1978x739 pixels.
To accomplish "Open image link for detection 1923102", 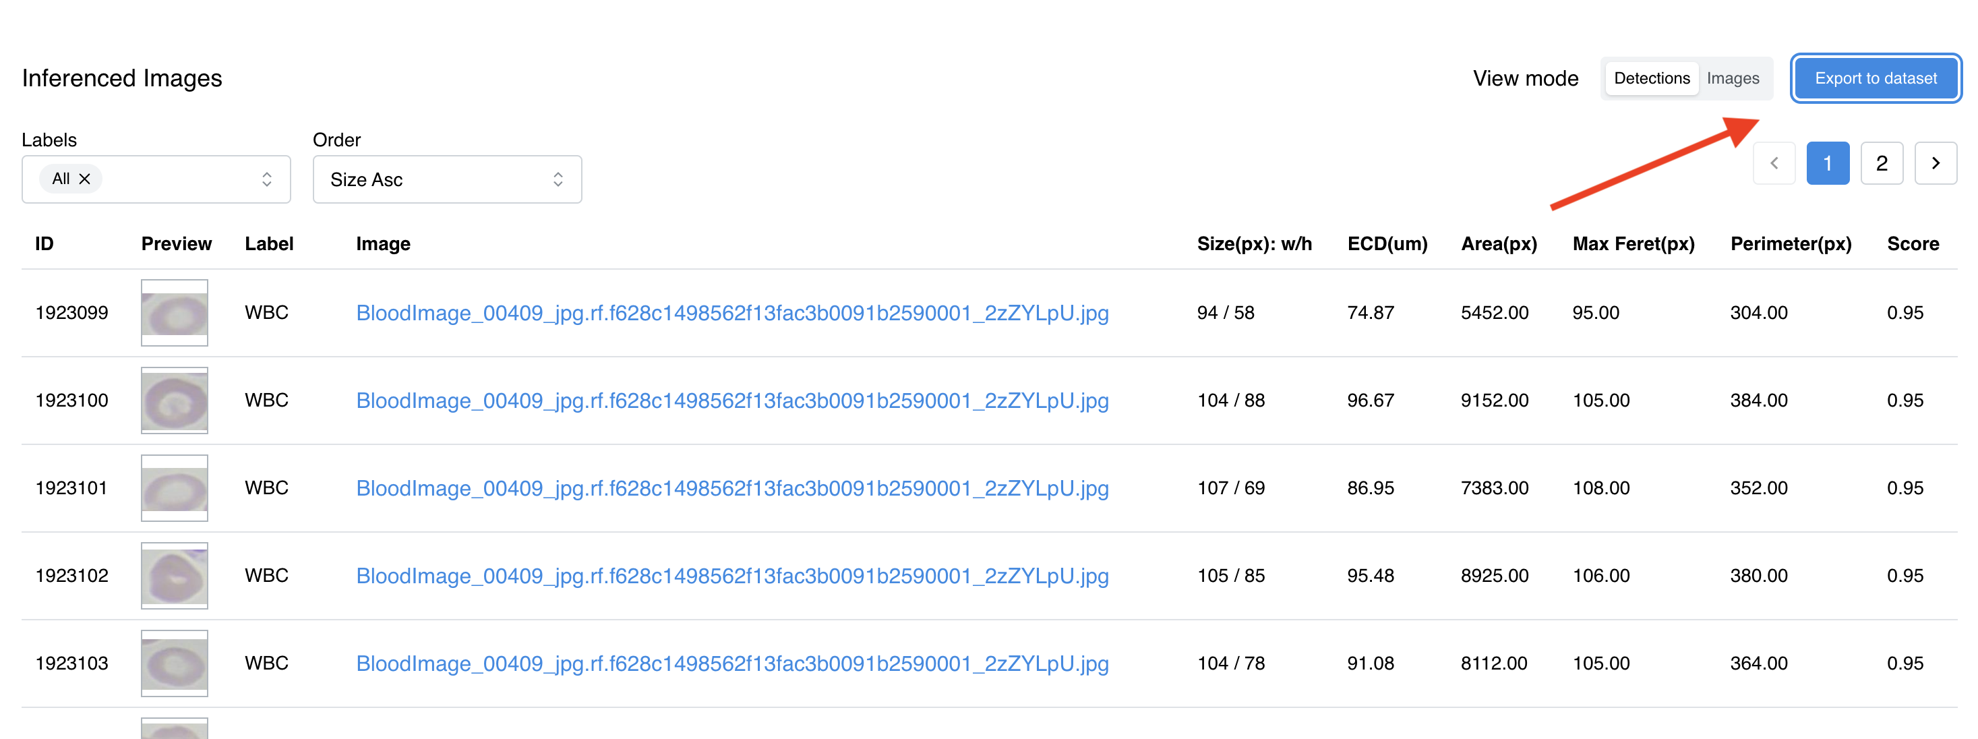I will coord(731,575).
